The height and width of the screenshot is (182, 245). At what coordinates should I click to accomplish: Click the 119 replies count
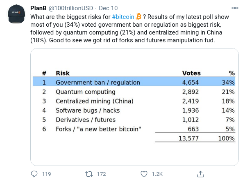point(47,174)
